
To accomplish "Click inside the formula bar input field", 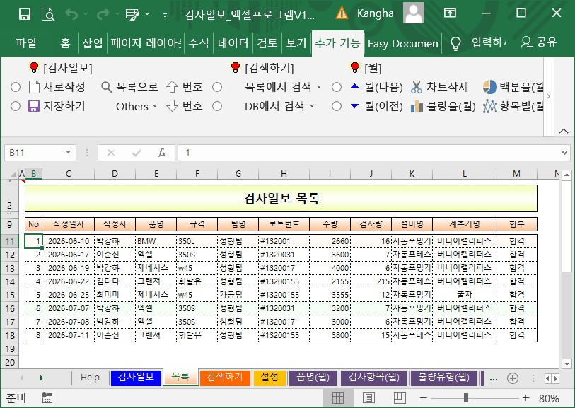I will (x=369, y=153).
